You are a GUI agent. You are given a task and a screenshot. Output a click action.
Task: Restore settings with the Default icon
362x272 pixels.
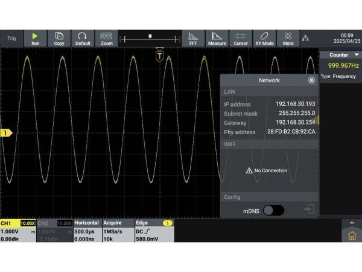coord(83,39)
